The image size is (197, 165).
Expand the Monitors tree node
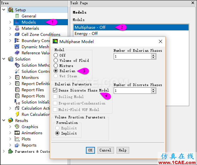[10, 77]
